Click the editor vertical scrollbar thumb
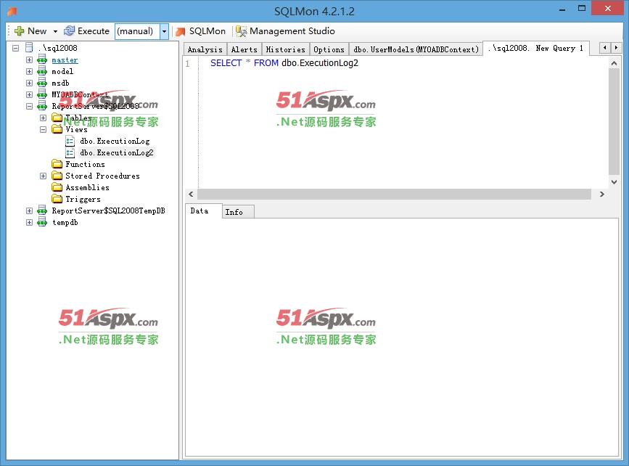Image resolution: width=629 pixels, height=466 pixels. pyautogui.click(x=614, y=121)
